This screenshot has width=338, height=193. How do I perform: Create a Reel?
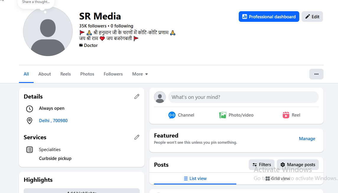(291, 115)
